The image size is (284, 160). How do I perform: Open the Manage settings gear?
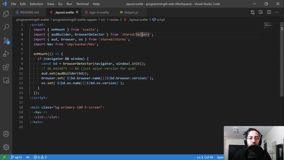pos(6,147)
